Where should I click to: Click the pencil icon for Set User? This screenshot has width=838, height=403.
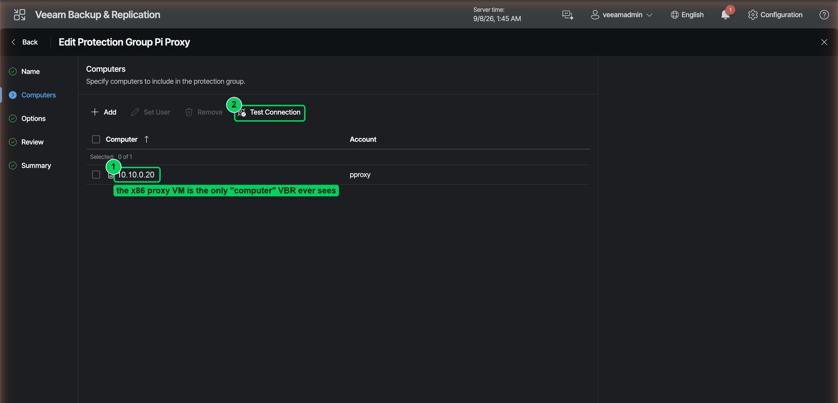pos(135,112)
